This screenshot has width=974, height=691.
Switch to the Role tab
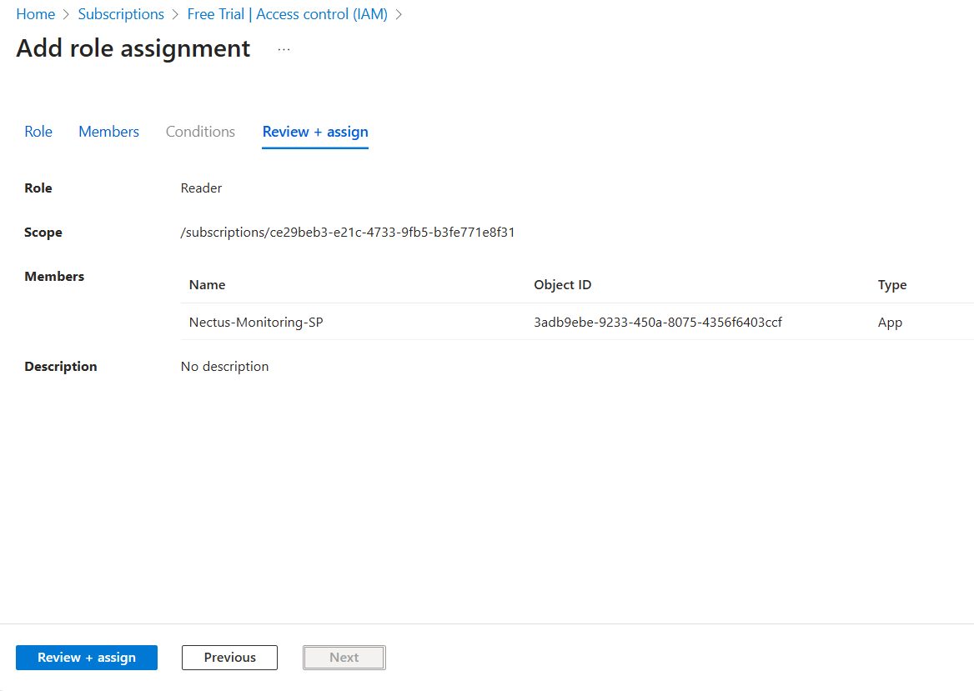click(38, 132)
